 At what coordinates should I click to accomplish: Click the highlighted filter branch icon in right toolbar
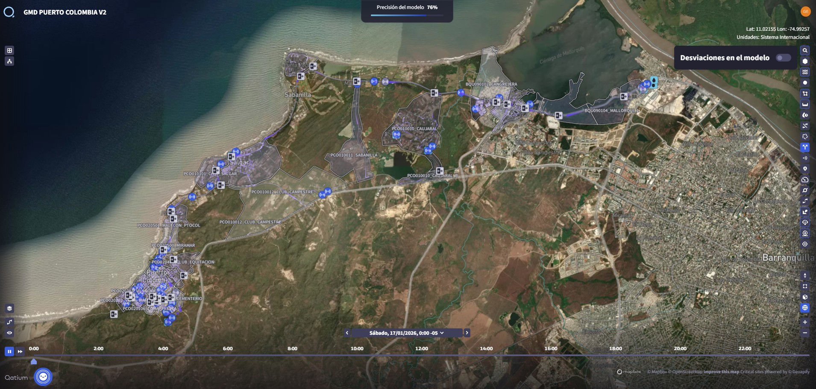click(806, 147)
